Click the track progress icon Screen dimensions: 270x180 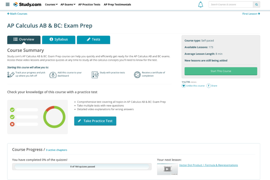11,75
